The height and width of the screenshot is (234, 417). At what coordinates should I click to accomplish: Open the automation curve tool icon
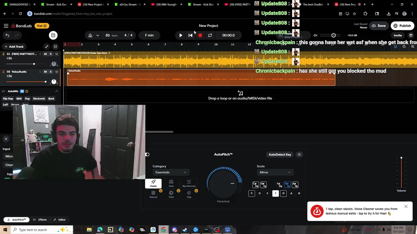(47, 46)
